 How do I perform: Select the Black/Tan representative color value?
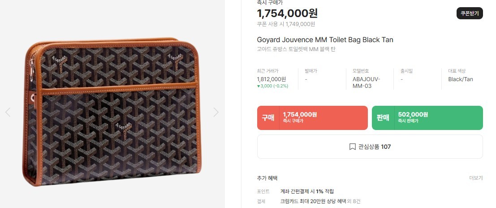coord(461,79)
